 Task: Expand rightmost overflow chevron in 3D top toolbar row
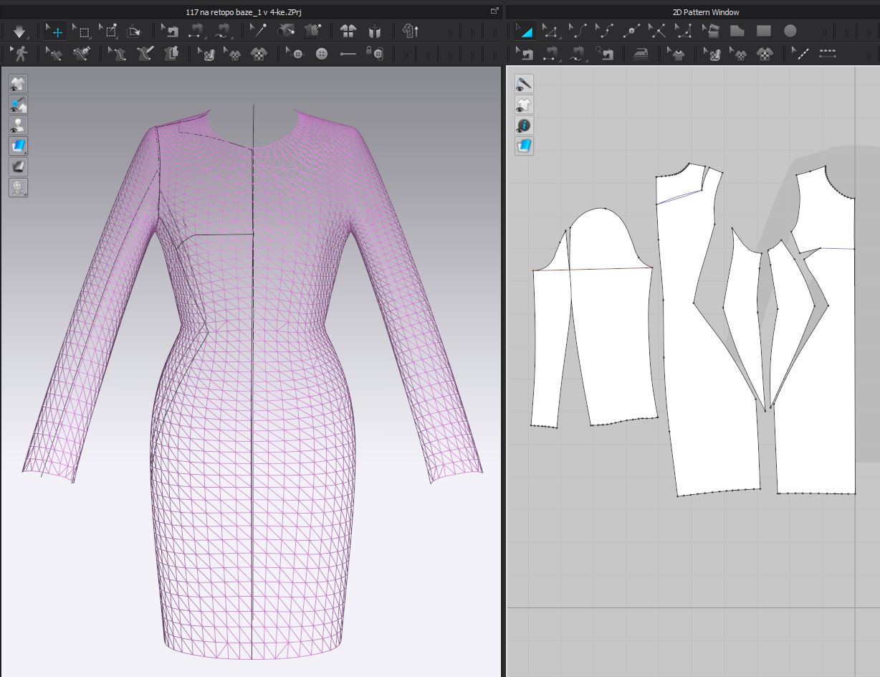(x=494, y=32)
